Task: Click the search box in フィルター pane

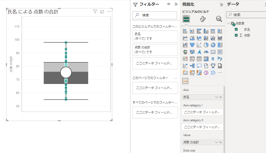Action: pos(155,15)
